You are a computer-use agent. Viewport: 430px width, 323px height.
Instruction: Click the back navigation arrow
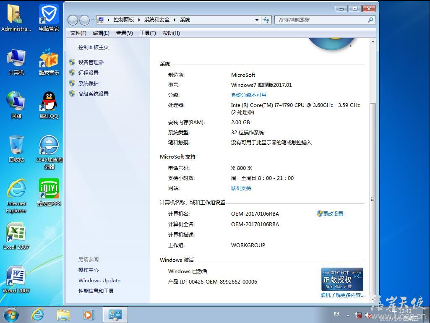73,20
